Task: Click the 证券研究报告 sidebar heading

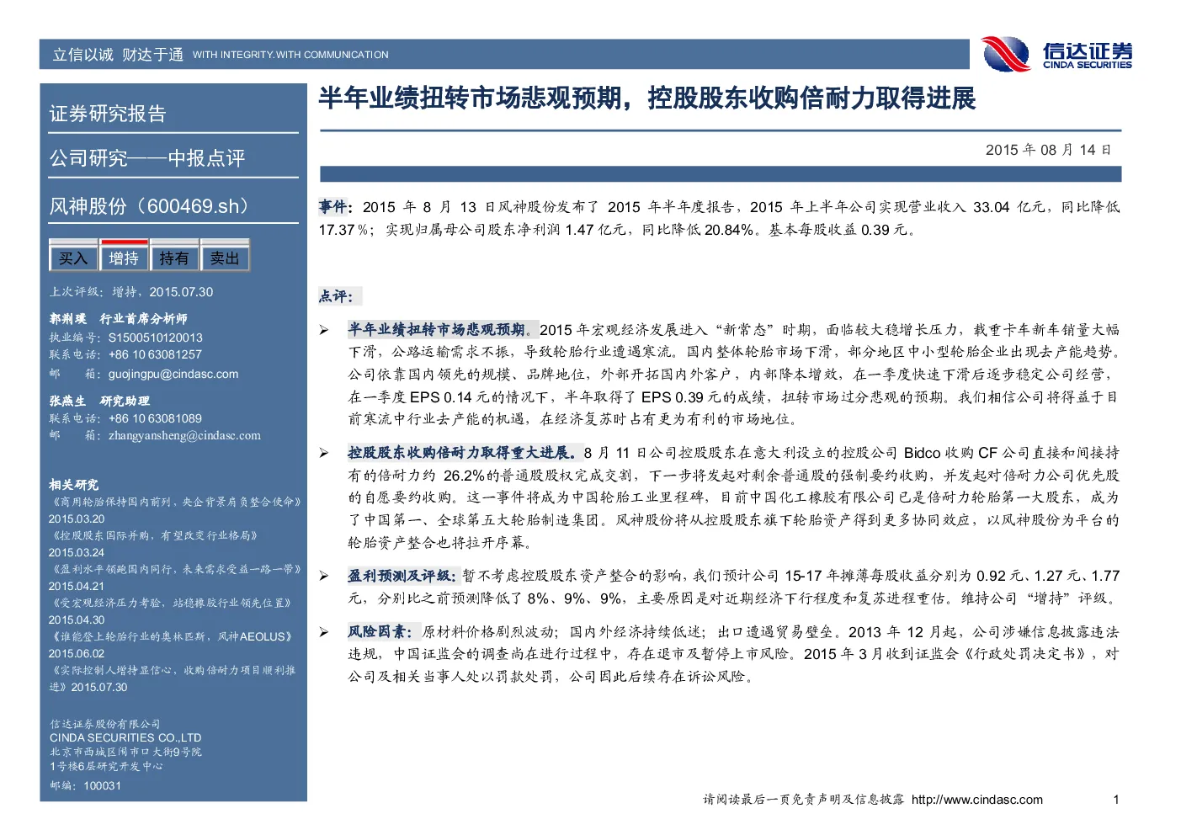Action: (x=108, y=114)
